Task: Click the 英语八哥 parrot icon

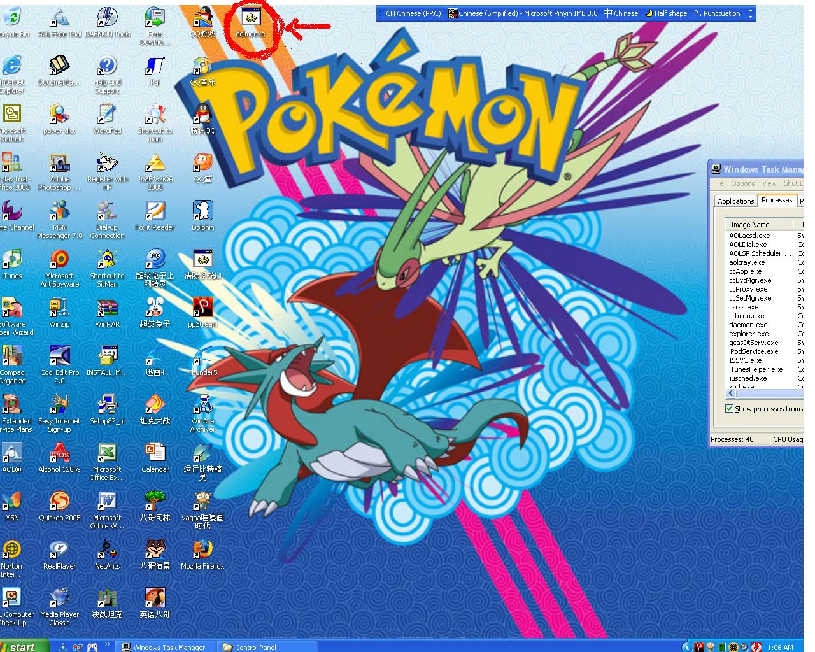Action: (x=155, y=603)
